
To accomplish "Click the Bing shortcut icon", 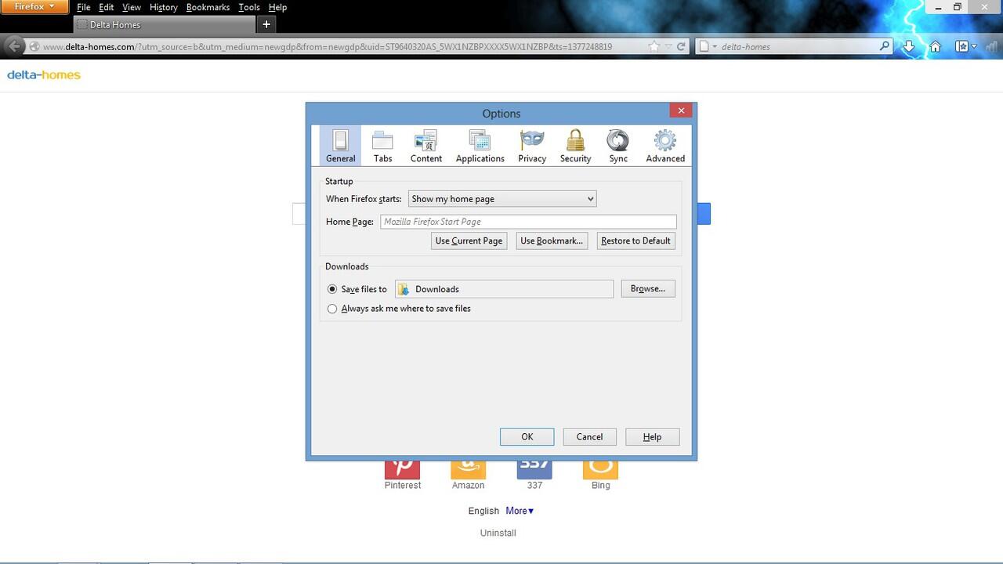I will 600,468.
